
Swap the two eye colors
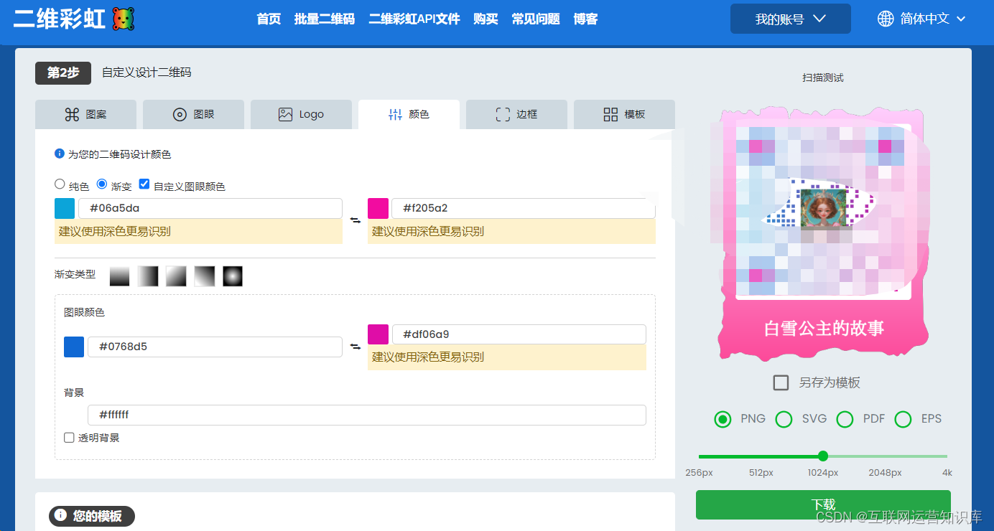[x=356, y=347]
